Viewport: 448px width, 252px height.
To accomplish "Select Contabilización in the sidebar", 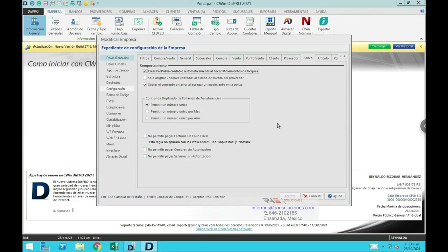I will tap(116, 119).
